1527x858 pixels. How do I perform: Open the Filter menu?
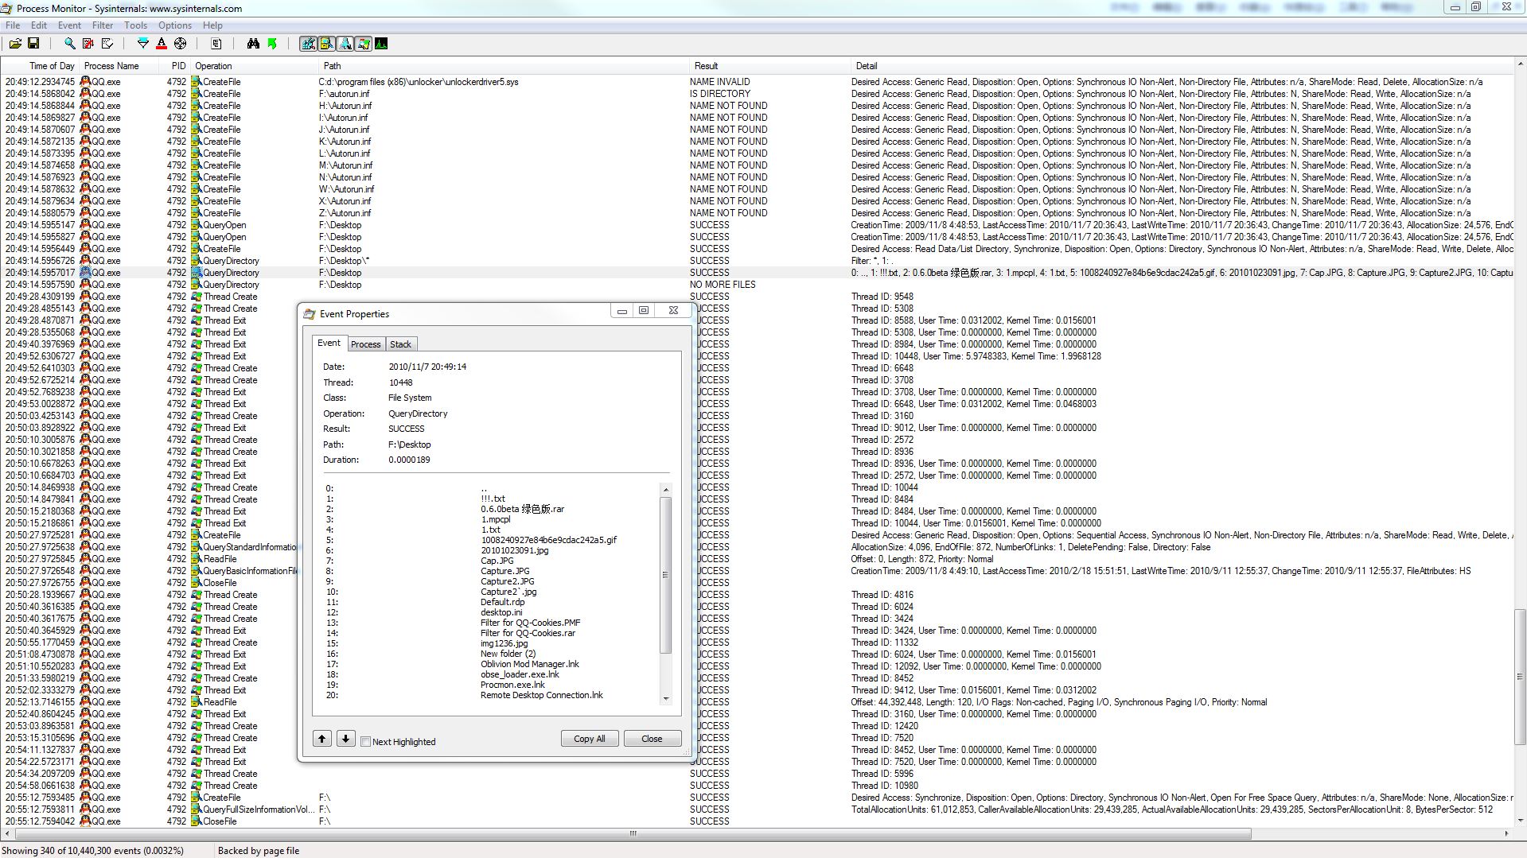pos(103,25)
